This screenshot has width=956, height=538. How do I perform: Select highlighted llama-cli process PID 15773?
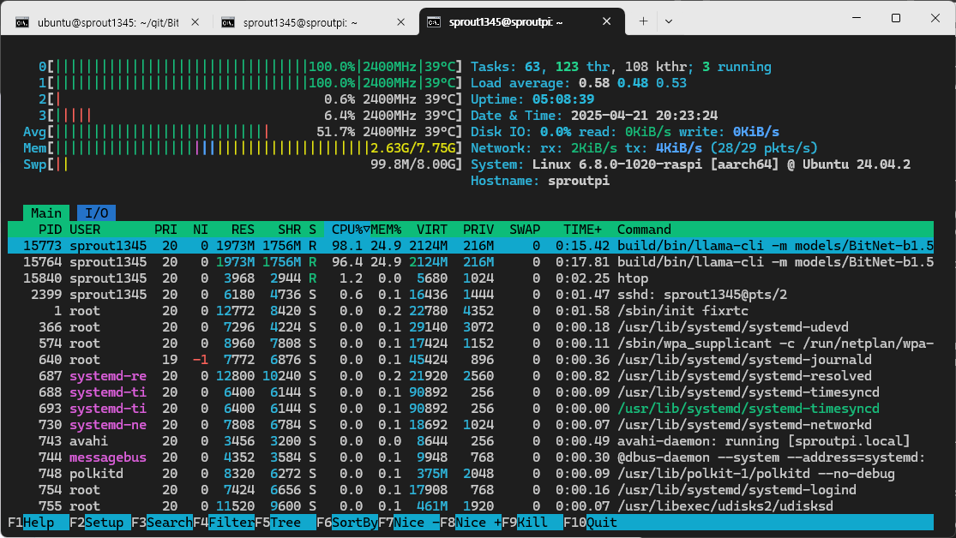click(x=471, y=246)
